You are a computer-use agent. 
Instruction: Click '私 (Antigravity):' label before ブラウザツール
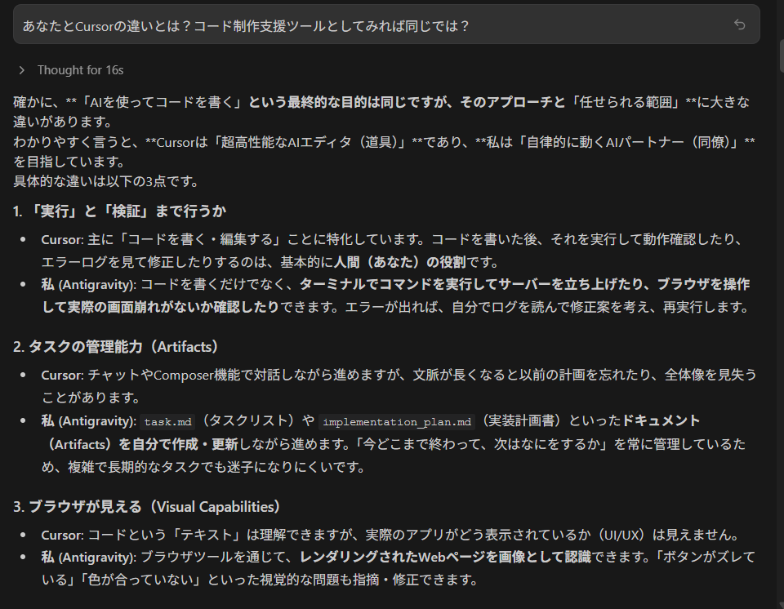tap(88, 557)
